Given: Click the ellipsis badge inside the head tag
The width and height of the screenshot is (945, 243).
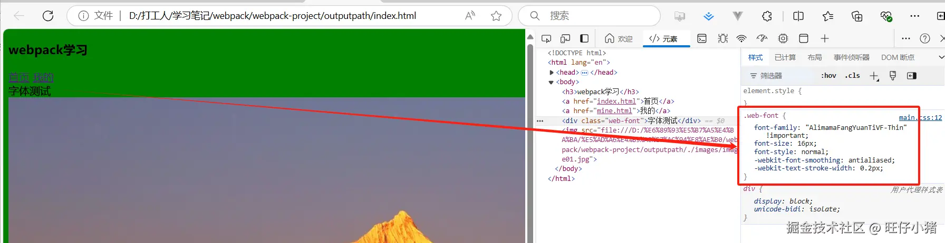Looking at the screenshot, I should point(584,73).
